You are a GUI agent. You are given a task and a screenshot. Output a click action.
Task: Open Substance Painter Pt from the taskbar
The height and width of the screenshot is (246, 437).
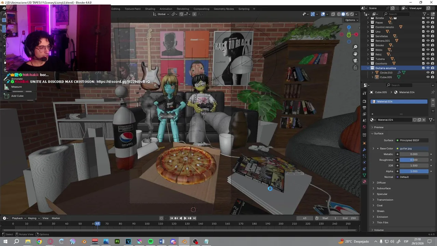pyautogui.click(x=117, y=242)
